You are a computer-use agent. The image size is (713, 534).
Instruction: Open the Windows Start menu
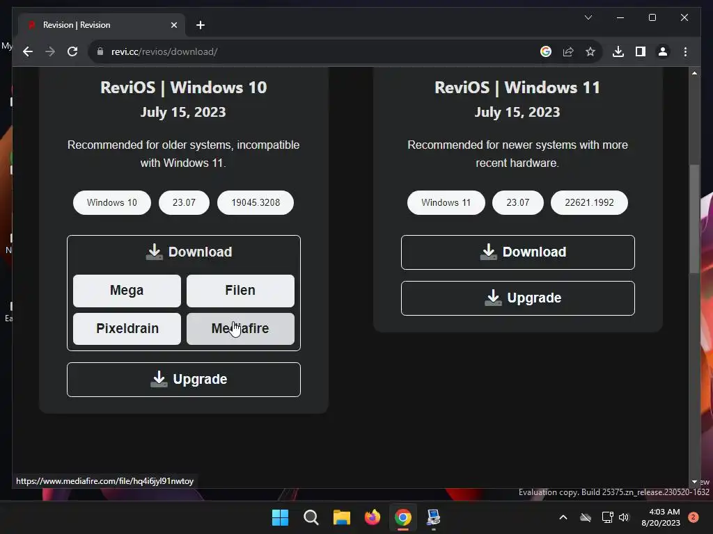pos(280,517)
